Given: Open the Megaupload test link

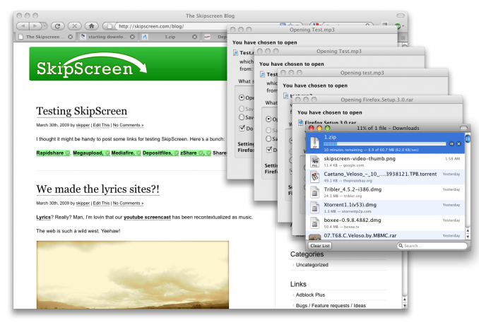Looking at the screenshot, I should (88, 153).
